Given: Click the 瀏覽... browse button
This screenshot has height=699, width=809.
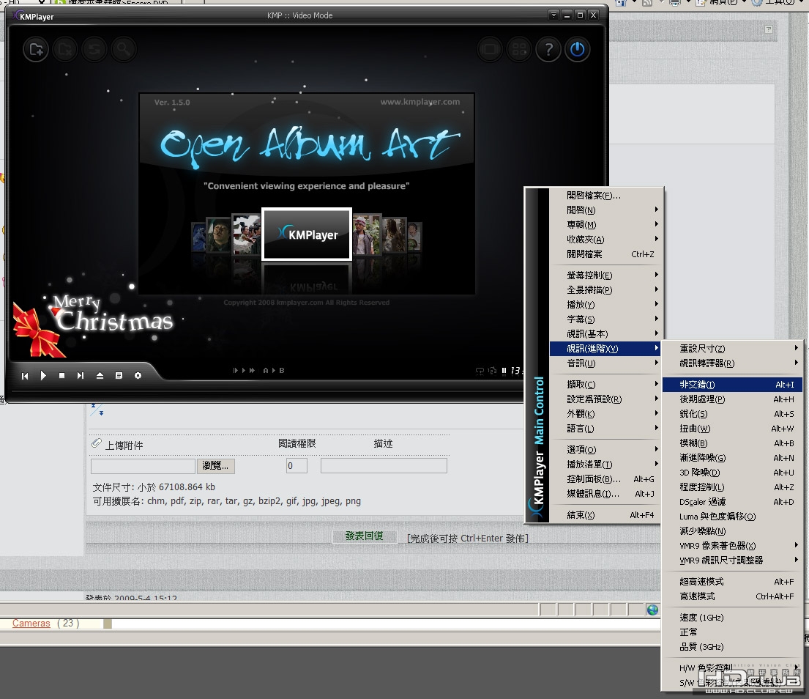Looking at the screenshot, I should coord(216,466).
